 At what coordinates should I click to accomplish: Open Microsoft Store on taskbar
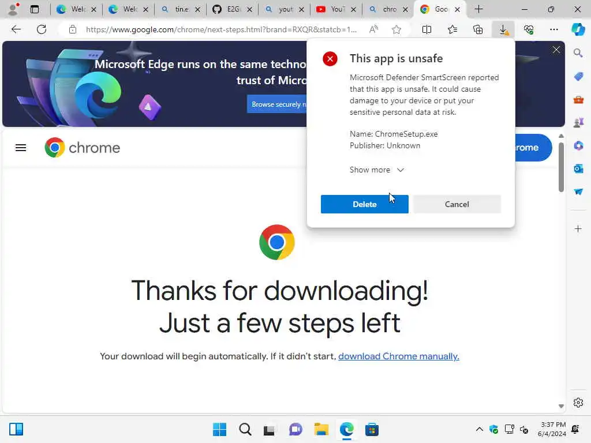tap(372, 429)
